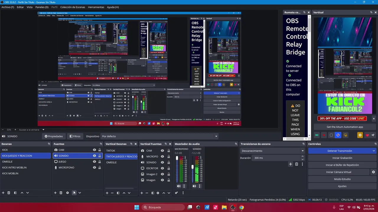Add a vertical scene in Vertical Escenas
Viewport: 378px width, 212px height.
pos(107,193)
